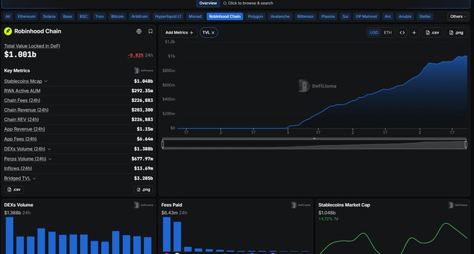The height and width of the screenshot is (254, 474).
Task: Open the Others chains dropdown
Action: (x=458, y=16)
